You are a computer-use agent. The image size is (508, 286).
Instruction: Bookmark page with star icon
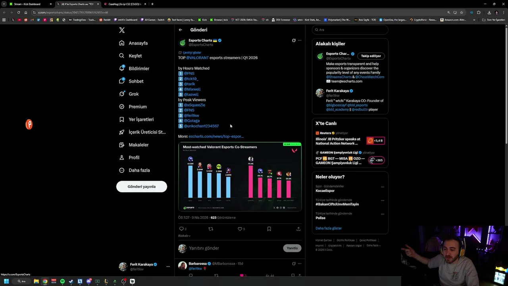[462, 12]
